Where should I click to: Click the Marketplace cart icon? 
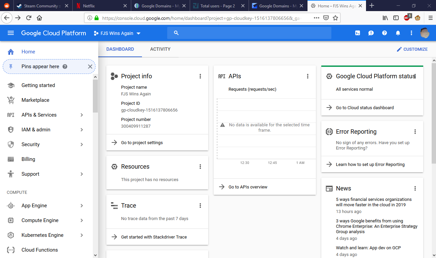coord(11,100)
